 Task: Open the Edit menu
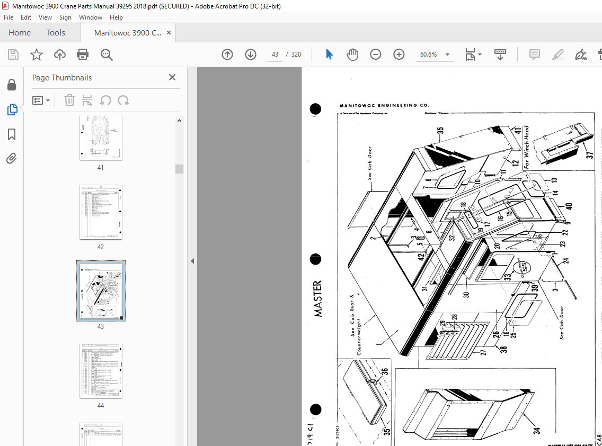(x=26, y=17)
